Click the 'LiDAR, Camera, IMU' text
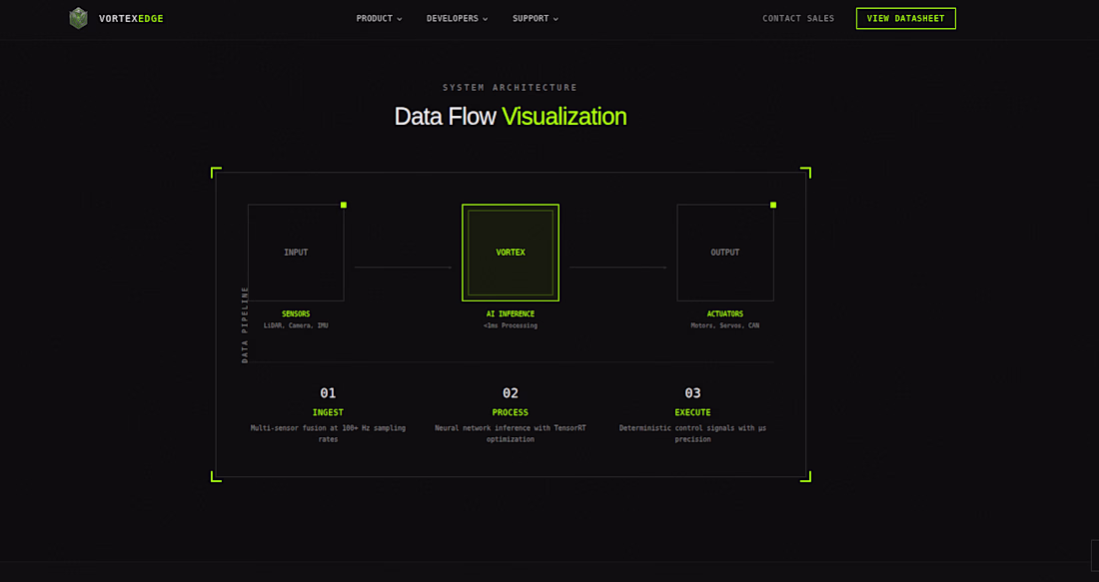The image size is (1099, 582). point(296,325)
